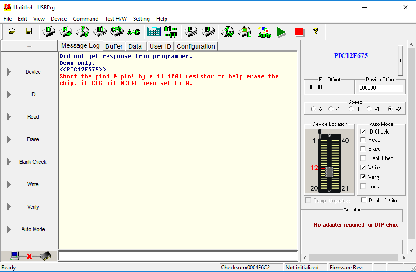Image resolution: width=416 pixels, height=272 pixels.
Task: Click the '01··FF' fill buffer icon
Action: 170,32
